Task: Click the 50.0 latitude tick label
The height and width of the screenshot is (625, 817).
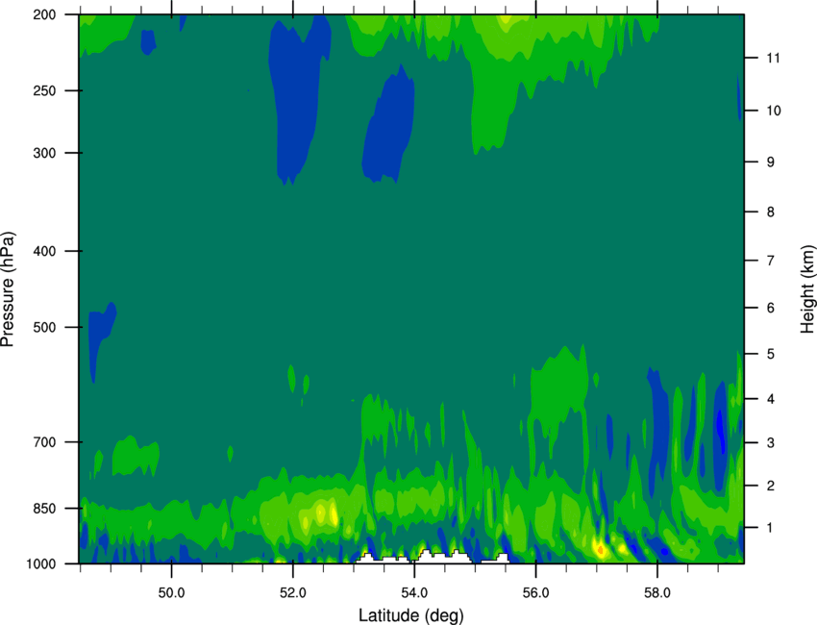Action: [171, 593]
